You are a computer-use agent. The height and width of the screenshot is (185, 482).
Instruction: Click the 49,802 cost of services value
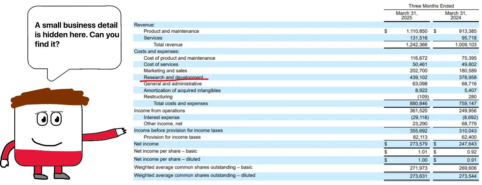coord(469,64)
